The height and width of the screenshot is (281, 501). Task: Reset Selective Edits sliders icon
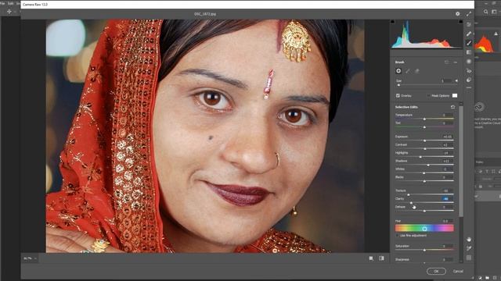click(x=452, y=107)
